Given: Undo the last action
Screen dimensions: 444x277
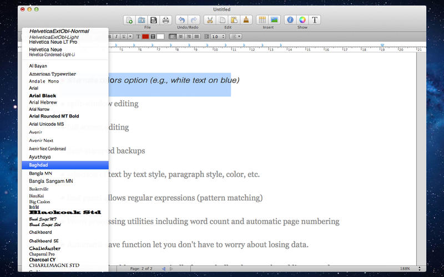Looking at the screenshot, I should [182, 20].
